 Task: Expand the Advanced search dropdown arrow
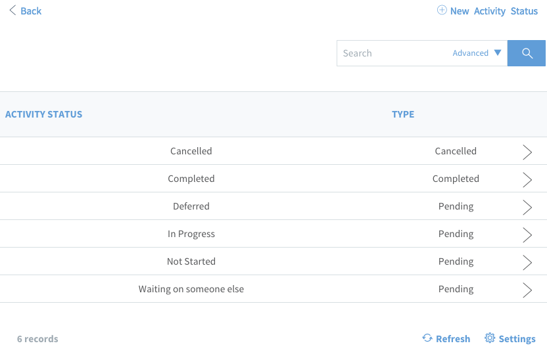click(x=498, y=53)
